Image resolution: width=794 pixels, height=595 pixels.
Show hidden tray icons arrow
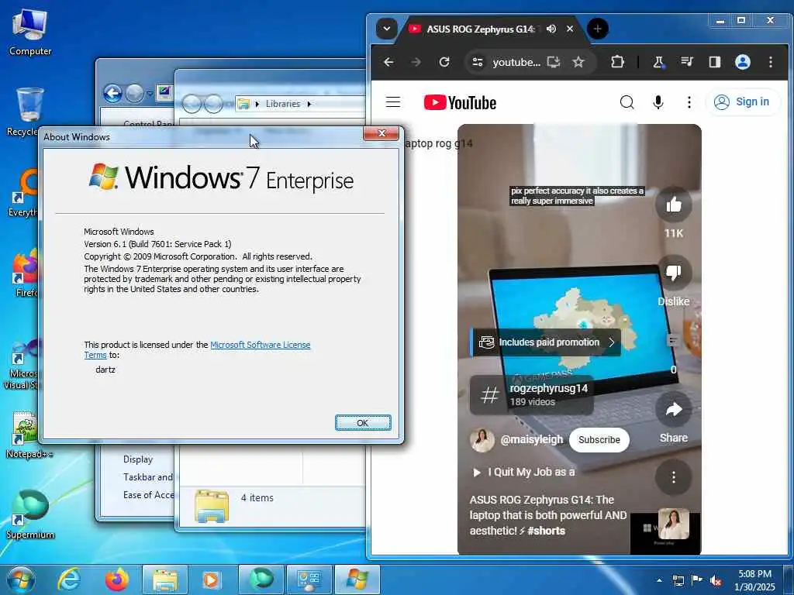tap(659, 580)
